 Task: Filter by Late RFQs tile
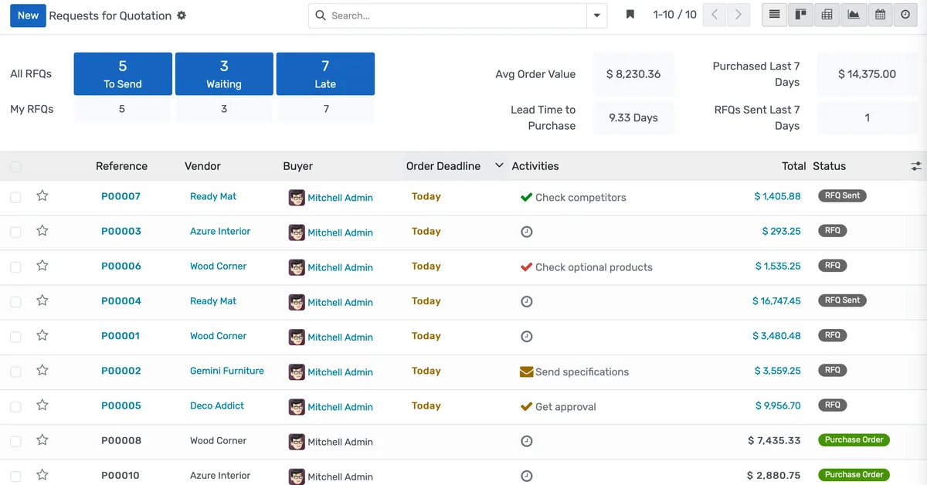point(325,74)
